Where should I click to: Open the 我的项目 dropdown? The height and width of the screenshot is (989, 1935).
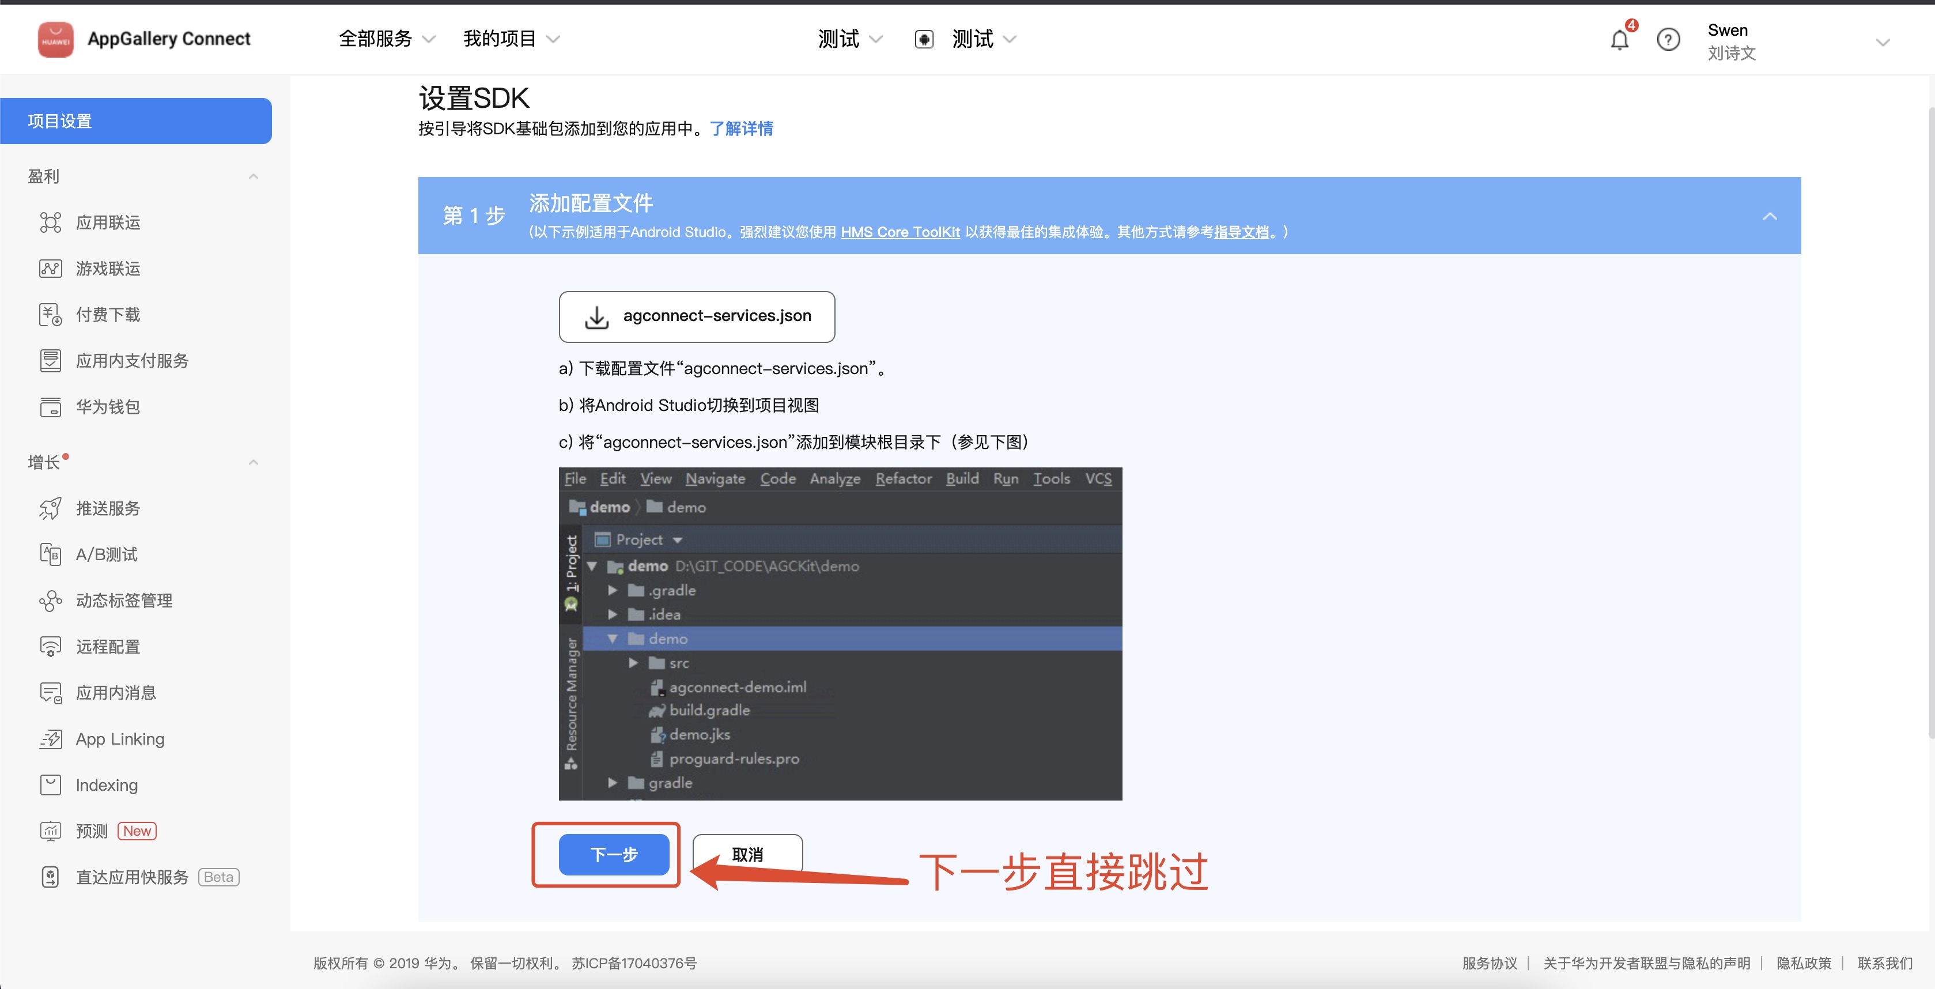[512, 39]
